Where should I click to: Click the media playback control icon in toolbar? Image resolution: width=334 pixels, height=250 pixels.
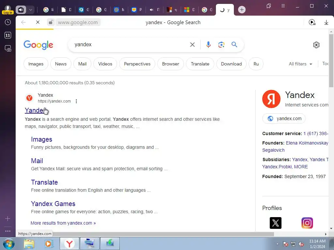(312, 22)
